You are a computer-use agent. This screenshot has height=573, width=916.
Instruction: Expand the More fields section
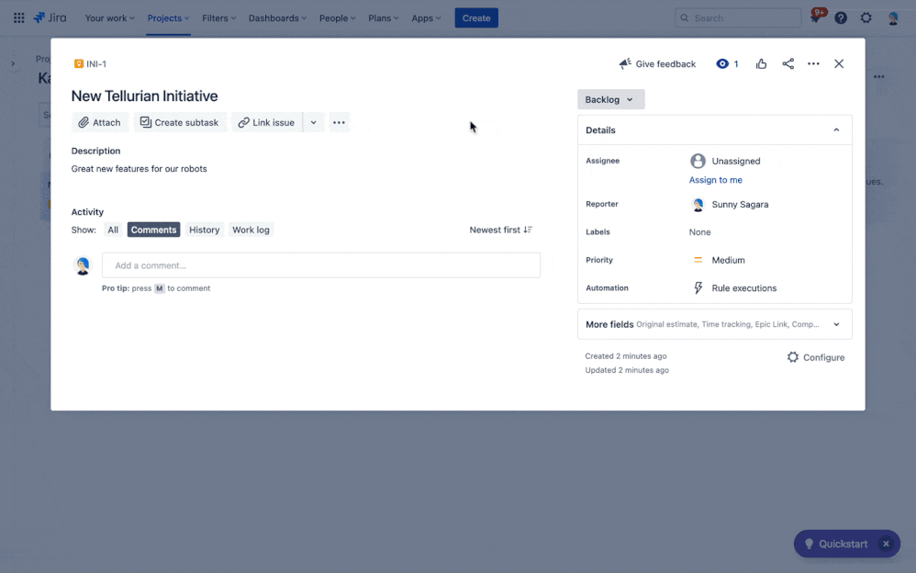714,324
